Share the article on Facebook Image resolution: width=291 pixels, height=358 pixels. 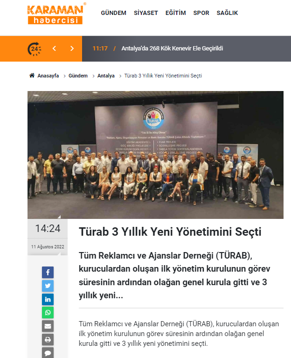[x=48, y=272]
